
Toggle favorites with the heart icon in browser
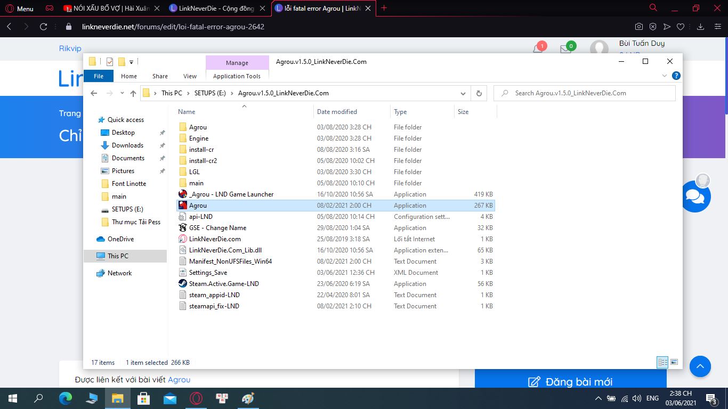680,26
